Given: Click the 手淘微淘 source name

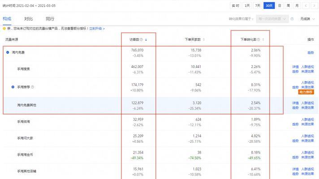Looking at the screenshot, I should point(23,122).
